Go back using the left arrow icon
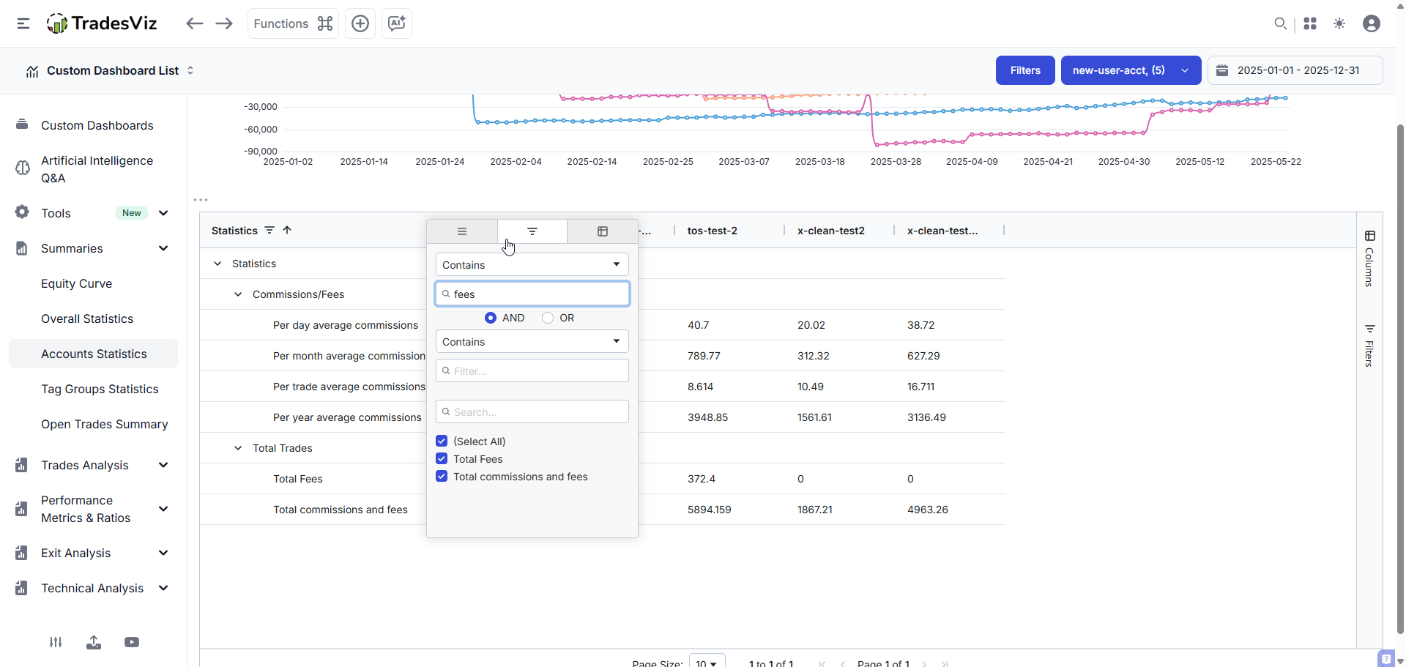This screenshot has width=1406, height=667. 194,23
